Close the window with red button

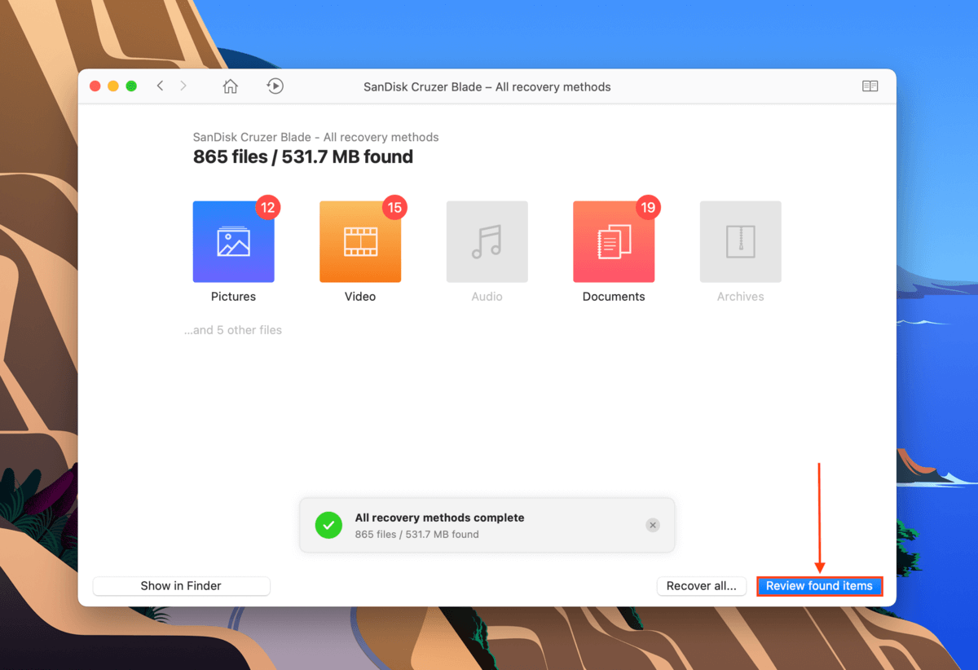pos(95,86)
